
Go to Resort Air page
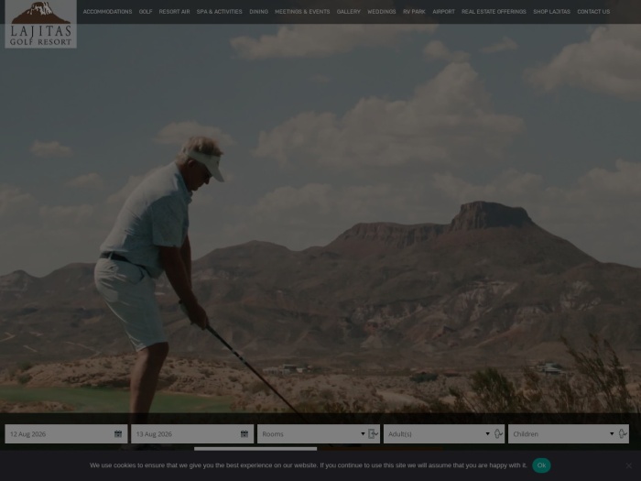click(174, 12)
